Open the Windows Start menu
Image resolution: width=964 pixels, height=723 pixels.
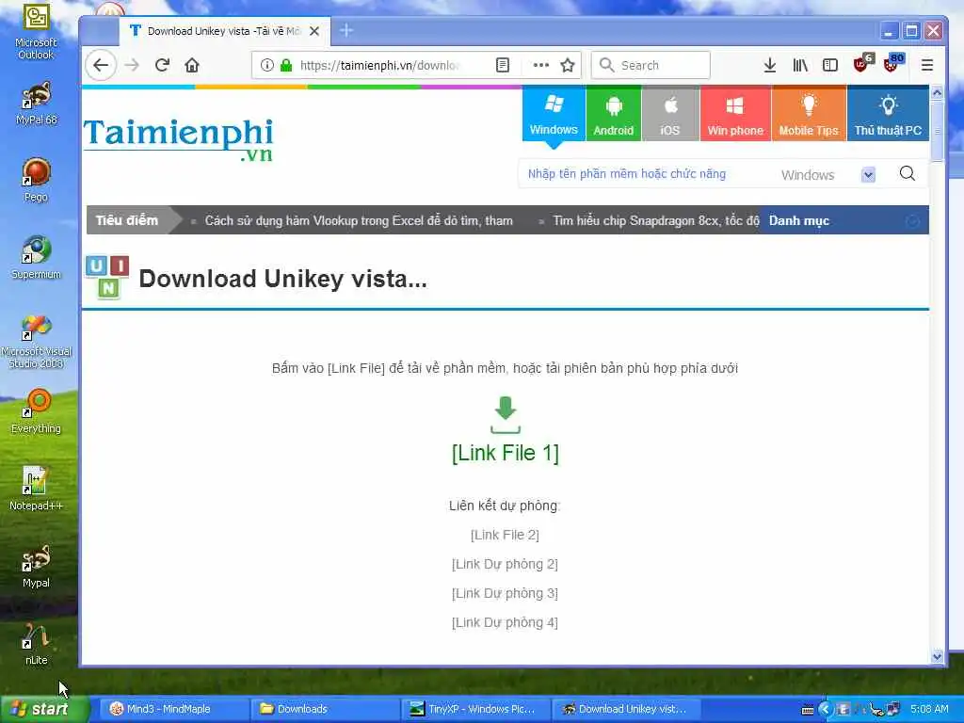click(43, 709)
